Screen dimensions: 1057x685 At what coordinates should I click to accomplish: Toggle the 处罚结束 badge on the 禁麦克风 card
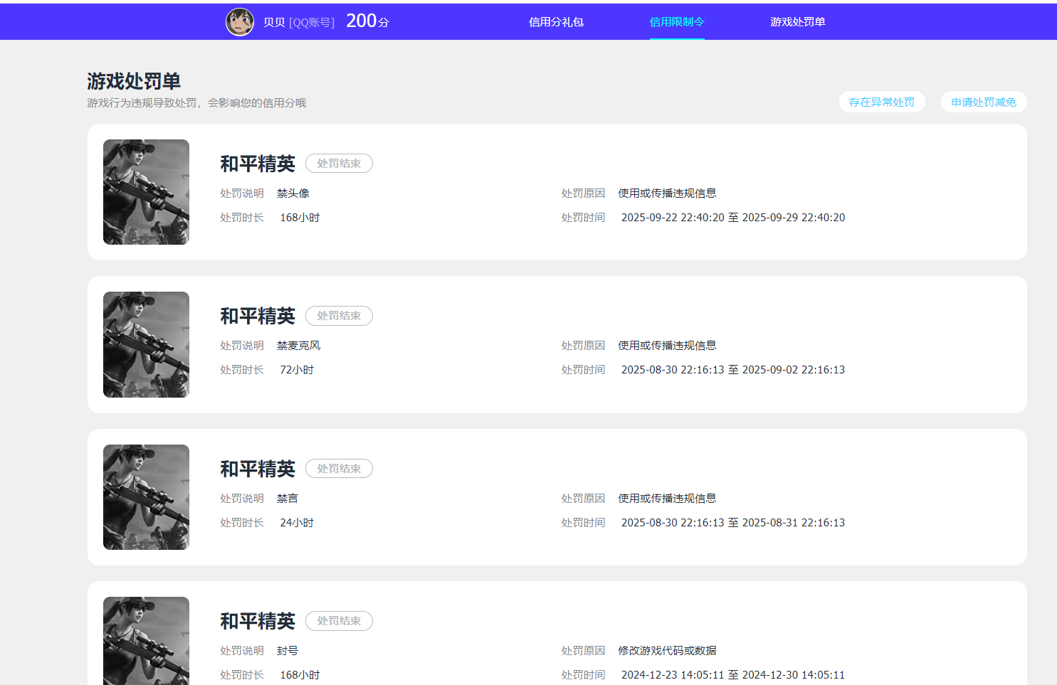point(339,316)
